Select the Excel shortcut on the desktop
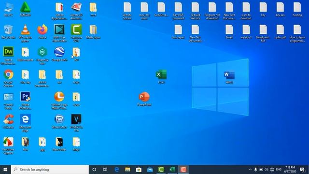Screen dimensions: 309x174 [161, 76]
